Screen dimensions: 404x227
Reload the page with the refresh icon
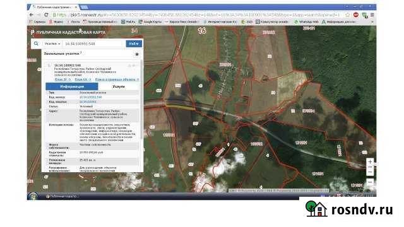tap(46, 15)
